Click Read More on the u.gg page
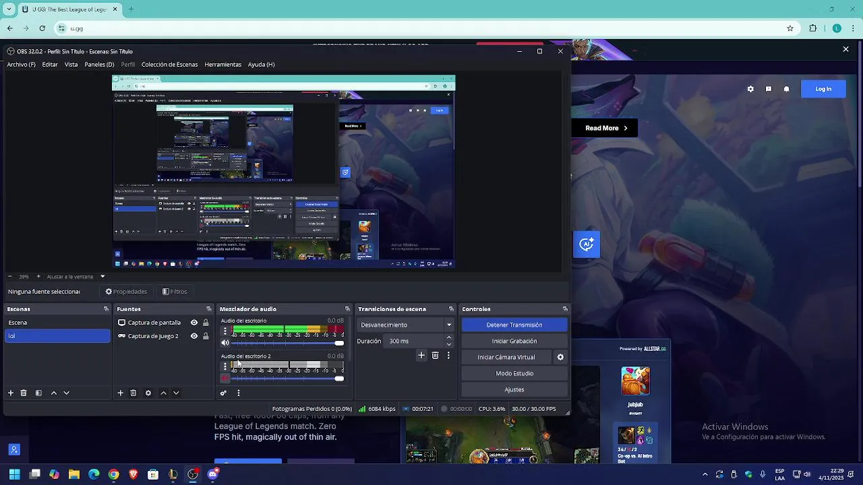This screenshot has width=863, height=485. tap(606, 128)
